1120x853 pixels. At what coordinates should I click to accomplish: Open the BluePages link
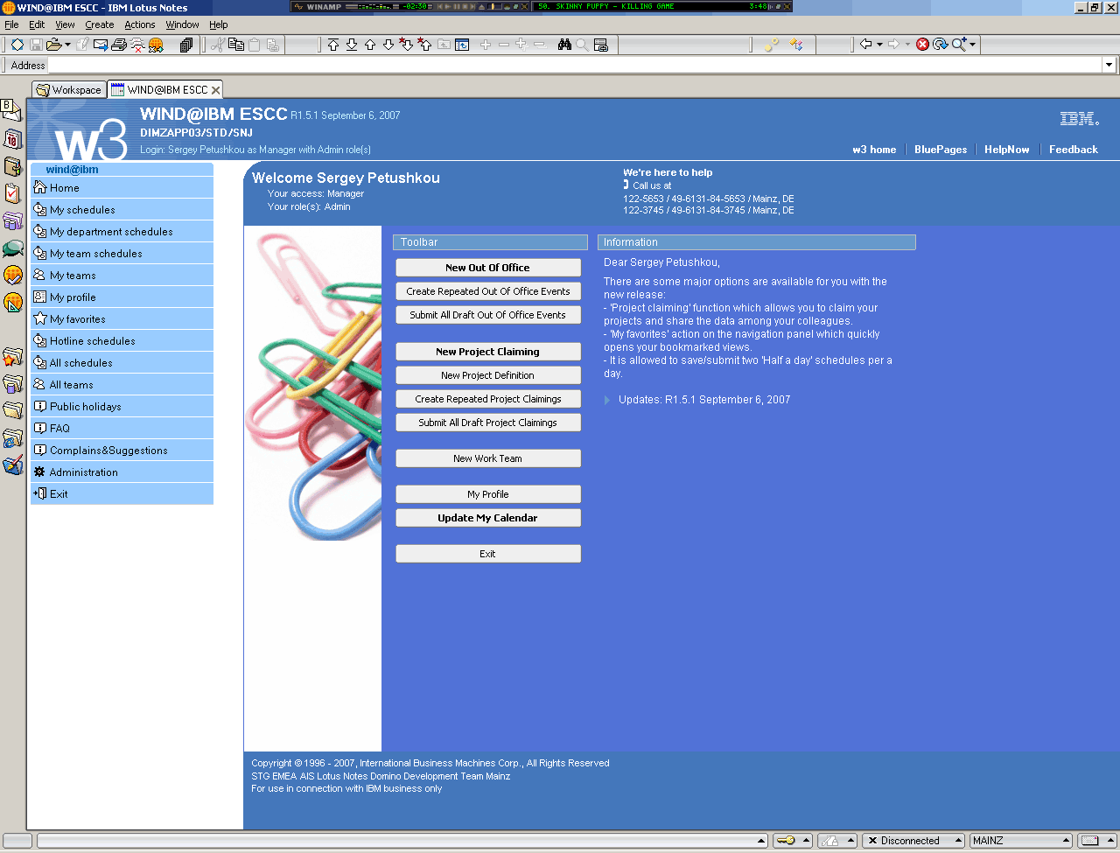pyautogui.click(x=940, y=150)
